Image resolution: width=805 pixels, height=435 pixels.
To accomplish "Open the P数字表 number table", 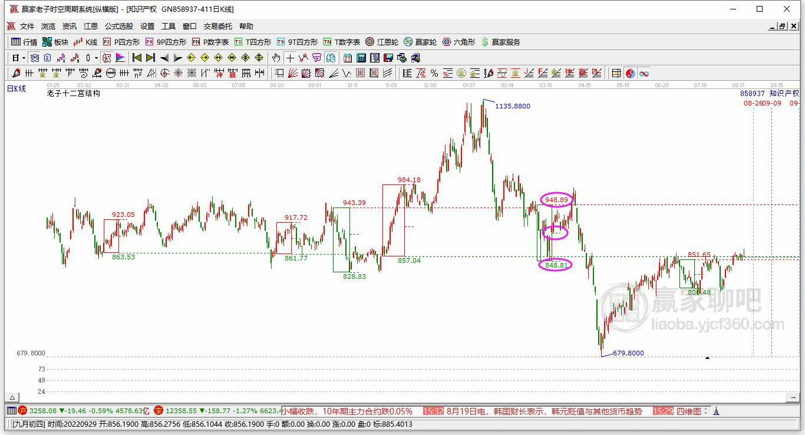I will pos(210,42).
